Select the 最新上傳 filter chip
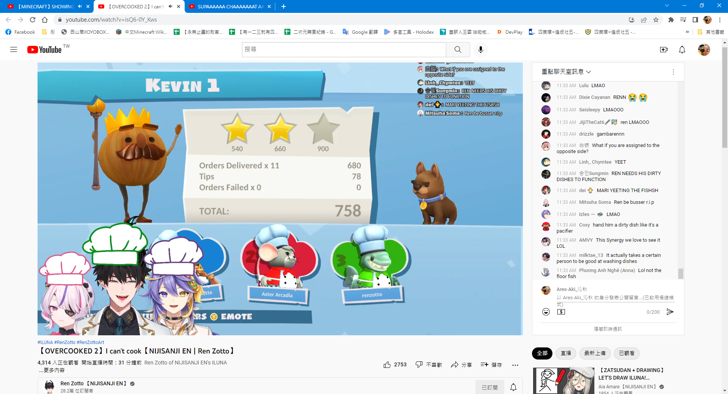728x394 pixels. (x=595, y=353)
